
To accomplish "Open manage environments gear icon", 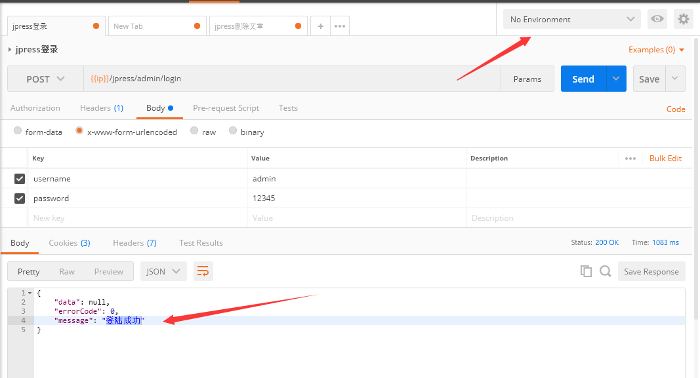I will coord(684,19).
